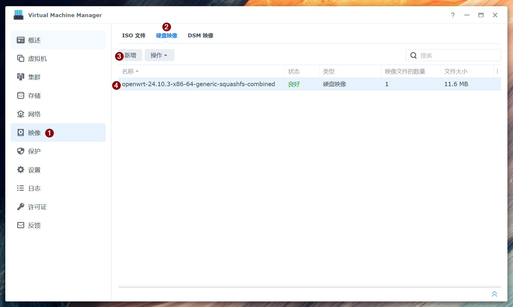Switch to the ISO 文件 tab

(x=134, y=35)
